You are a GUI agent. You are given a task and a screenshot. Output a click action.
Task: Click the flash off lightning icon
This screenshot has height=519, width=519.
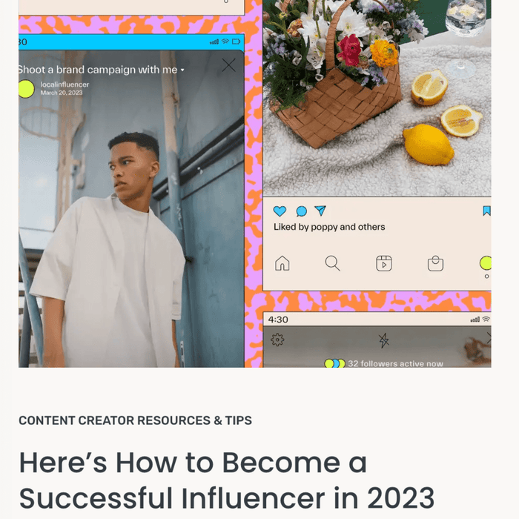(384, 340)
